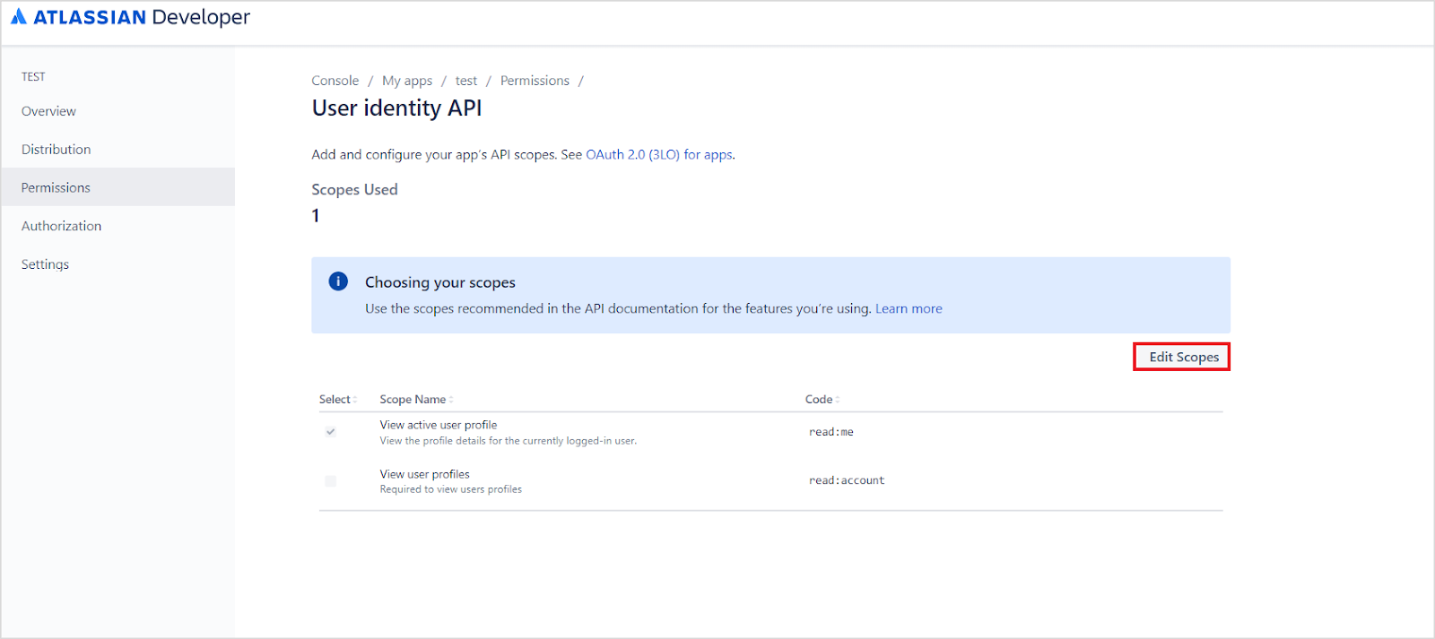
Task: Open the Authorization sidebar section
Action: (x=61, y=227)
